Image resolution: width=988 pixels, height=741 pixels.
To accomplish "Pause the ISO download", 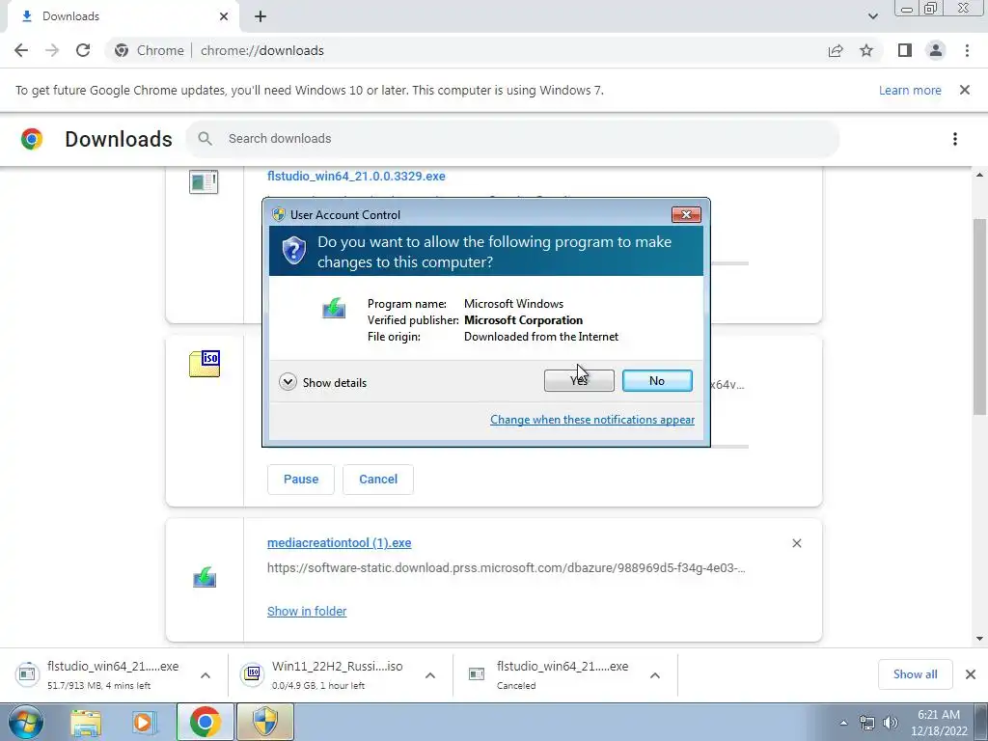I will click(301, 479).
